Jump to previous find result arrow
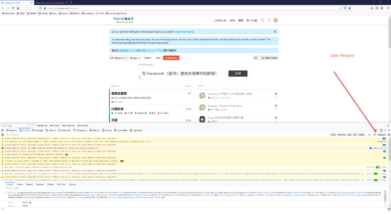Screen dimensions: 391x214 [29, 125]
